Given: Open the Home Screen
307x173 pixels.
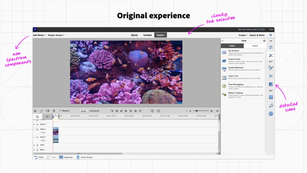Looking at the screenshot, I should 84,157.
